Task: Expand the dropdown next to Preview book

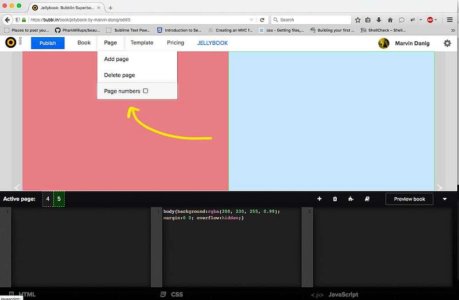Action: point(445,199)
